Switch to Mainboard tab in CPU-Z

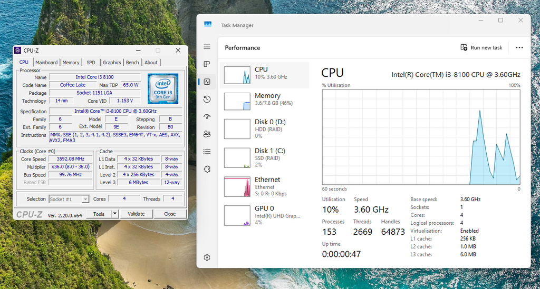pos(46,63)
